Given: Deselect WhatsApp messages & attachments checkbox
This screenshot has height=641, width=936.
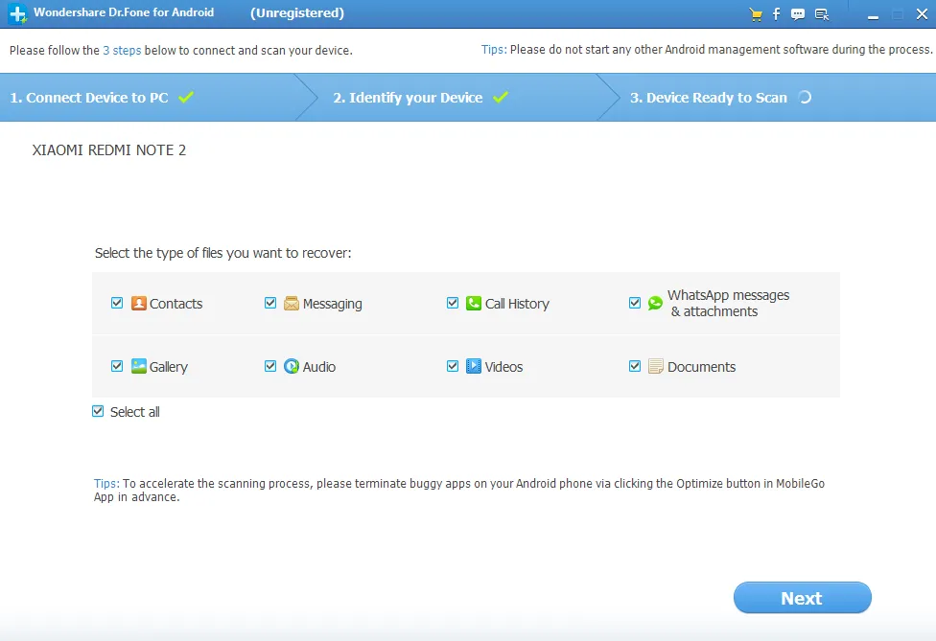Looking at the screenshot, I should click(635, 303).
